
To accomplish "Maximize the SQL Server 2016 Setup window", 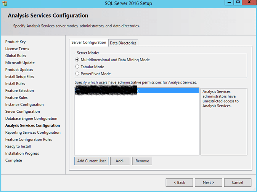I will point(238,2).
